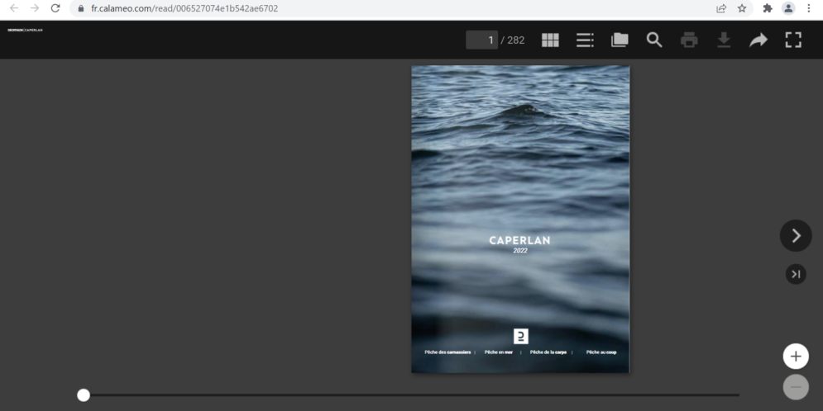The height and width of the screenshot is (411, 823).
Task: Go forward in browser history
Action: coord(35,8)
